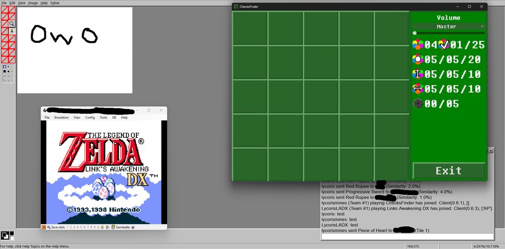505x249 pixels.
Task: Open Paint's Edit menu
Action: point(12,3)
